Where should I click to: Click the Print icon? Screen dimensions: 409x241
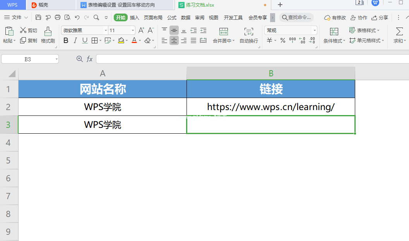58,17
